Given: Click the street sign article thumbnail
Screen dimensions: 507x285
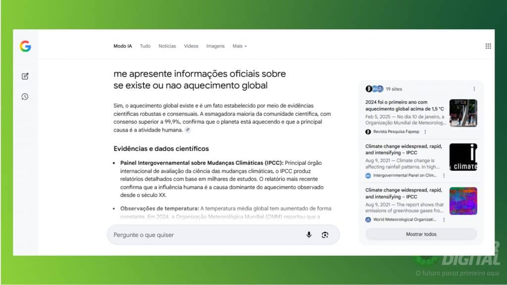Looking at the screenshot, I should pyautogui.click(x=463, y=113).
